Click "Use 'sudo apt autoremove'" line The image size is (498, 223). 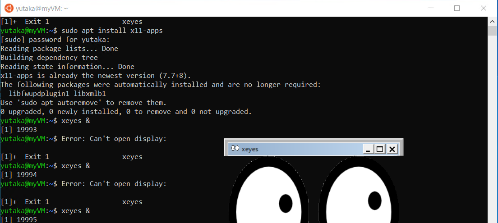tap(83, 103)
